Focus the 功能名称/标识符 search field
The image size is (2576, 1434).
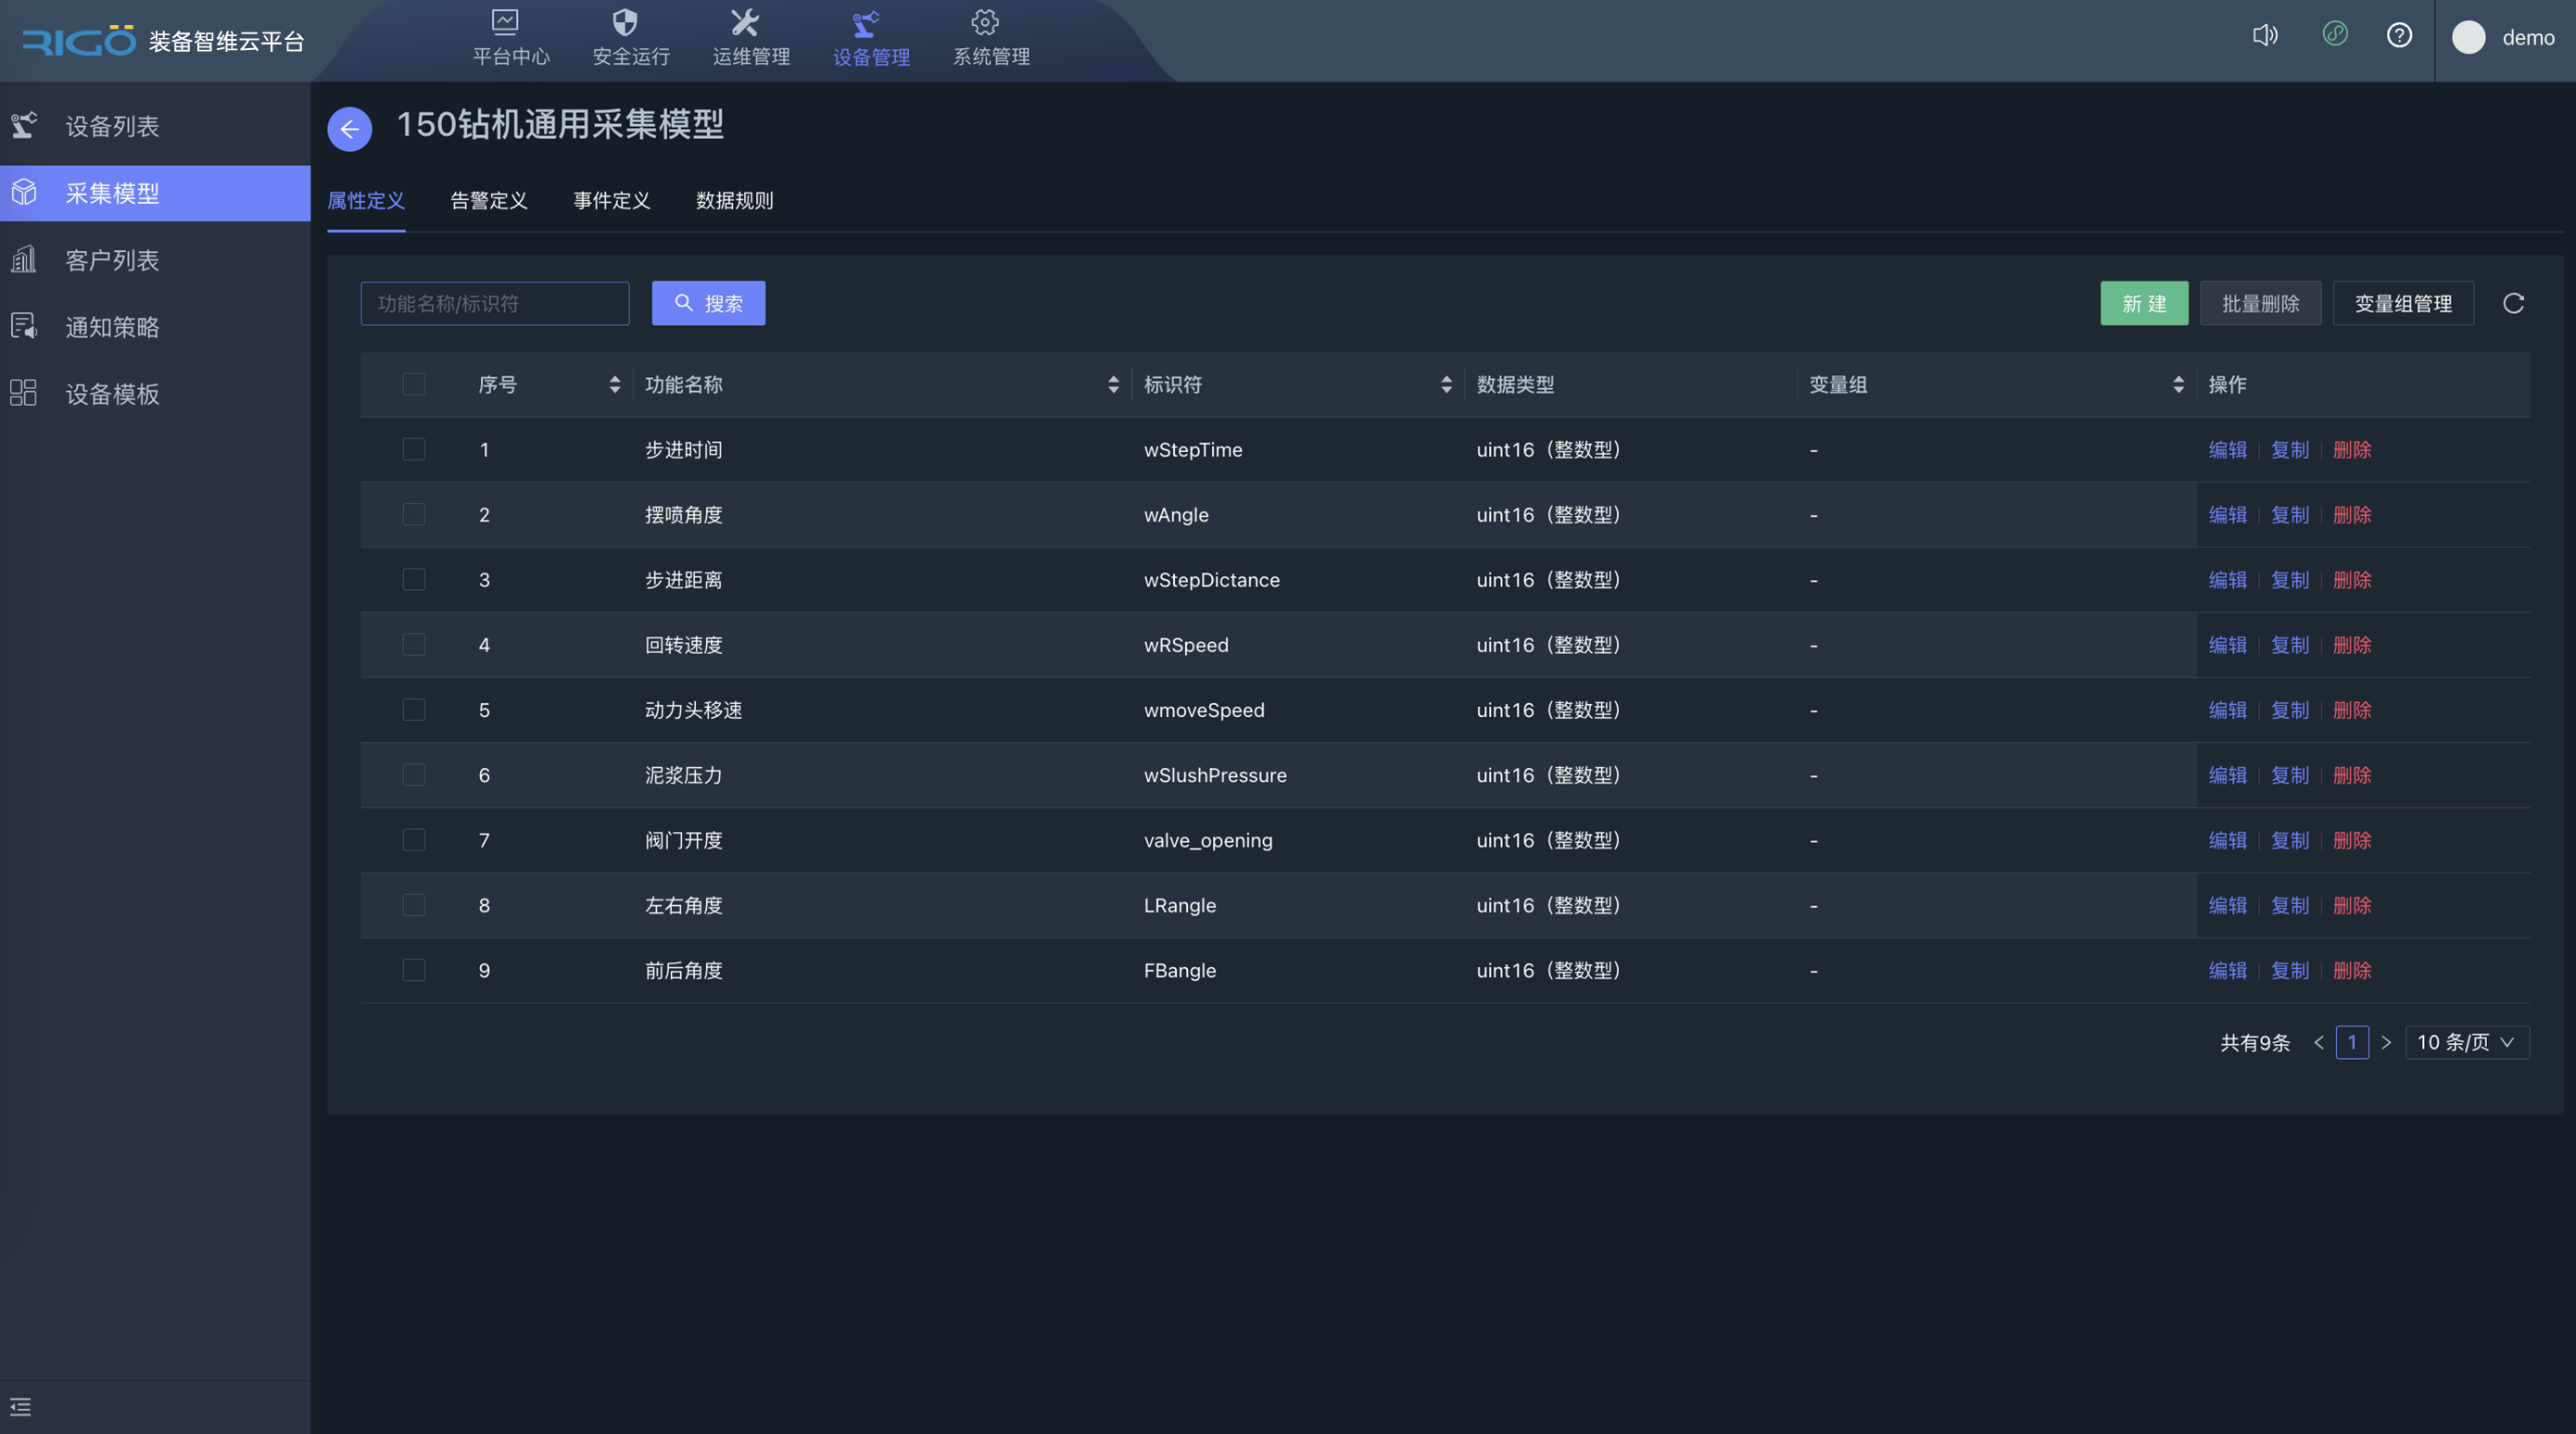pos(495,303)
